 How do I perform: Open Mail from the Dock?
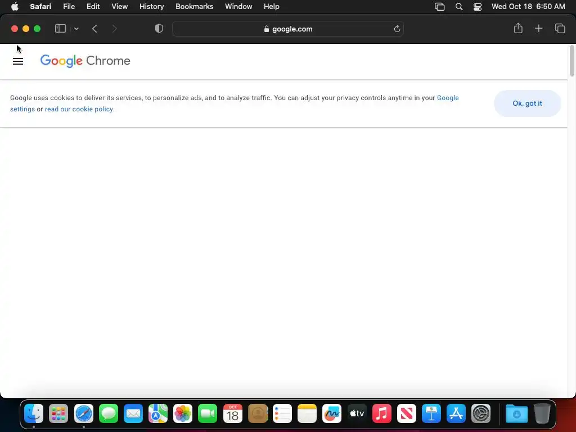[133, 413]
